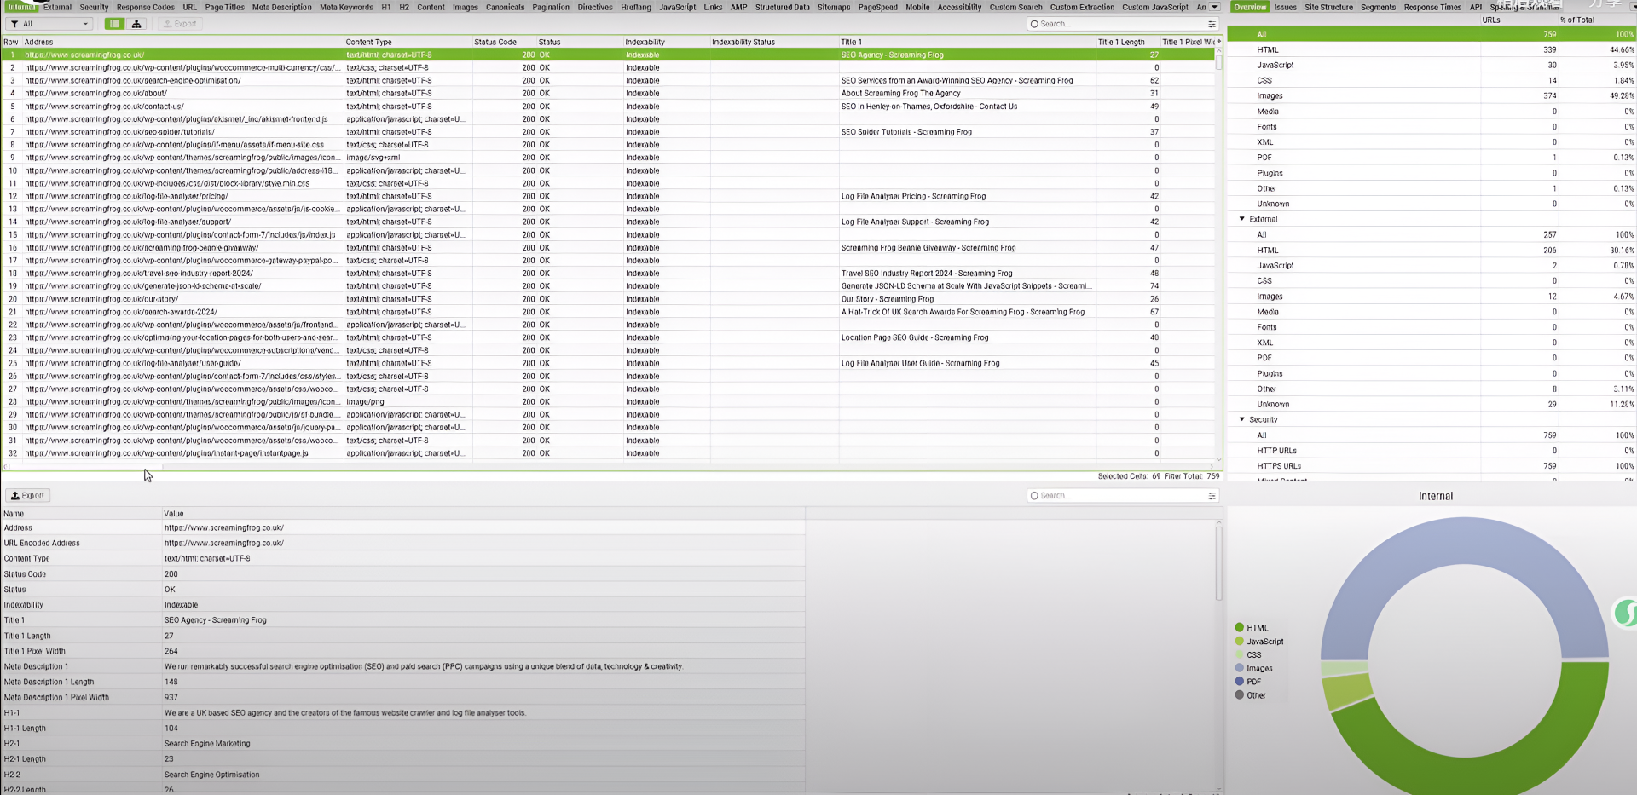This screenshot has width=1637, height=795.
Task: Click the disabled top Export button
Action: (x=180, y=24)
